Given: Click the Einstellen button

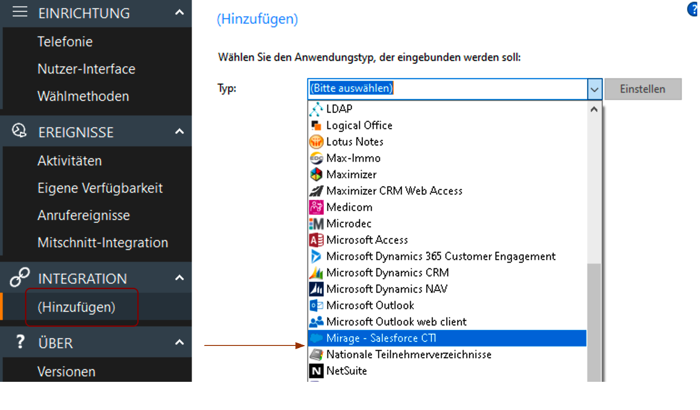Looking at the screenshot, I should [x=643, y=89].
